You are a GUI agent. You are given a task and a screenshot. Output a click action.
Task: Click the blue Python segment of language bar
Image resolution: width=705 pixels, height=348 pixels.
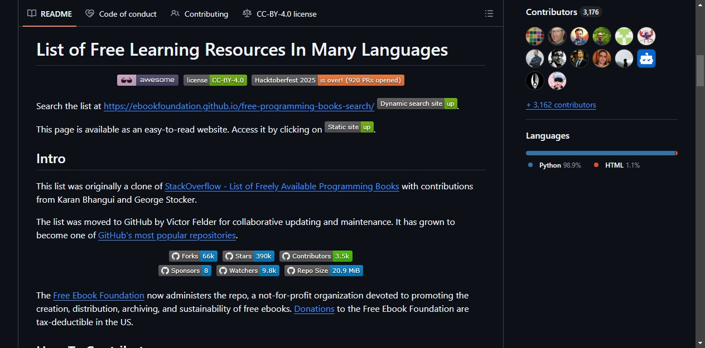(x=601, y=153)
